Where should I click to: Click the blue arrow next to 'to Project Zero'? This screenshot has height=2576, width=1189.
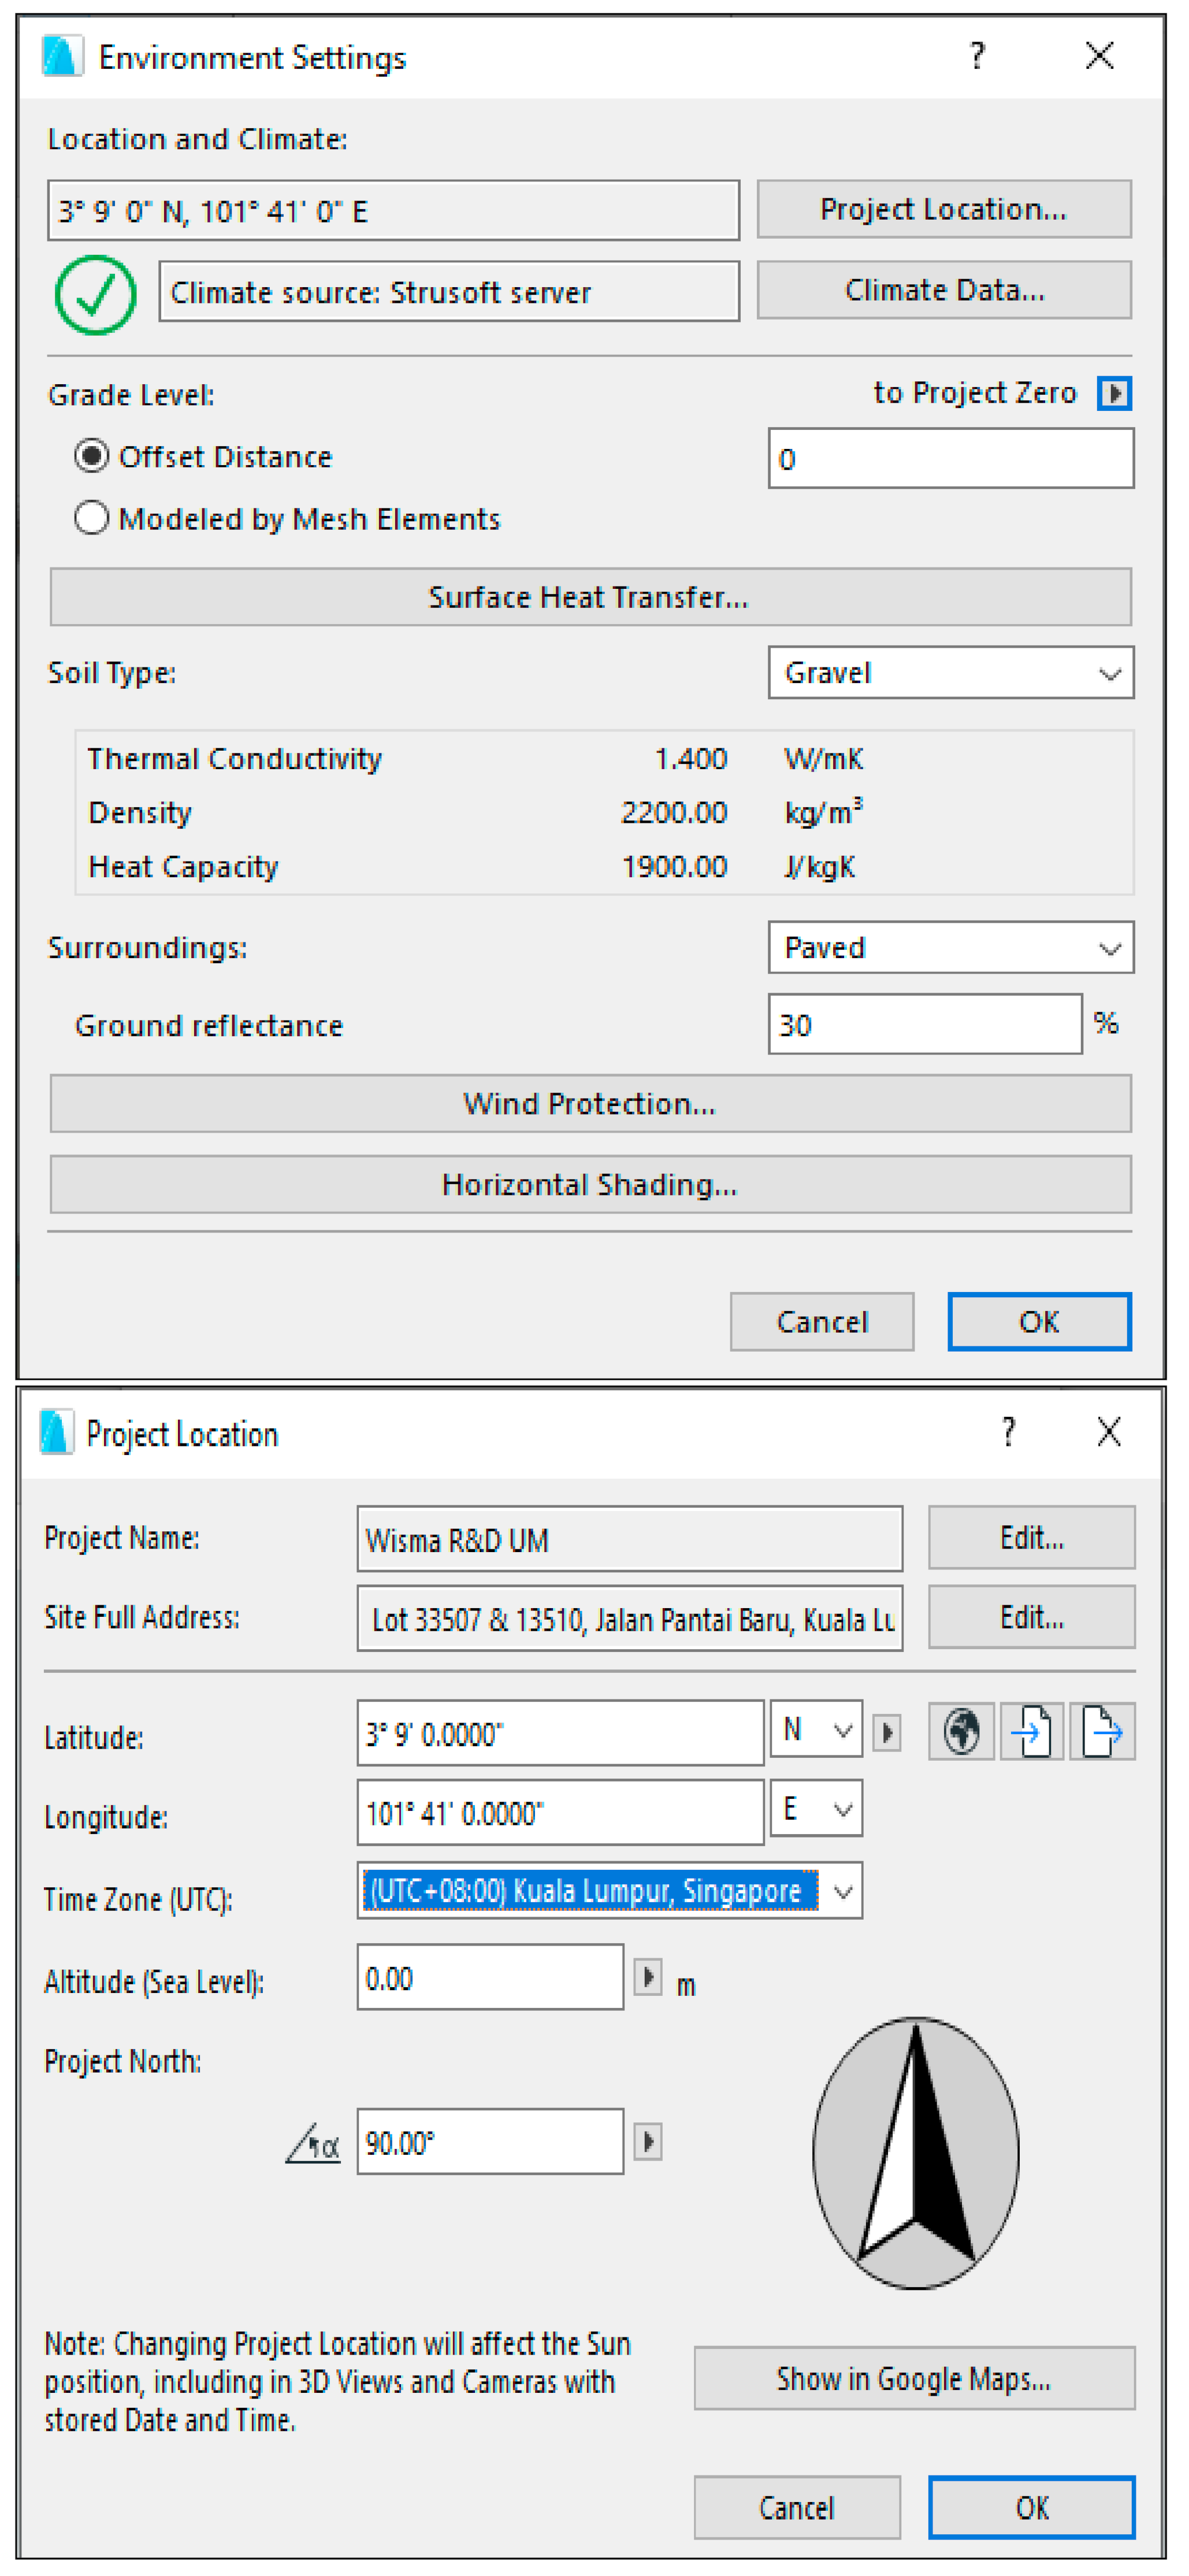pos(1114,393)
